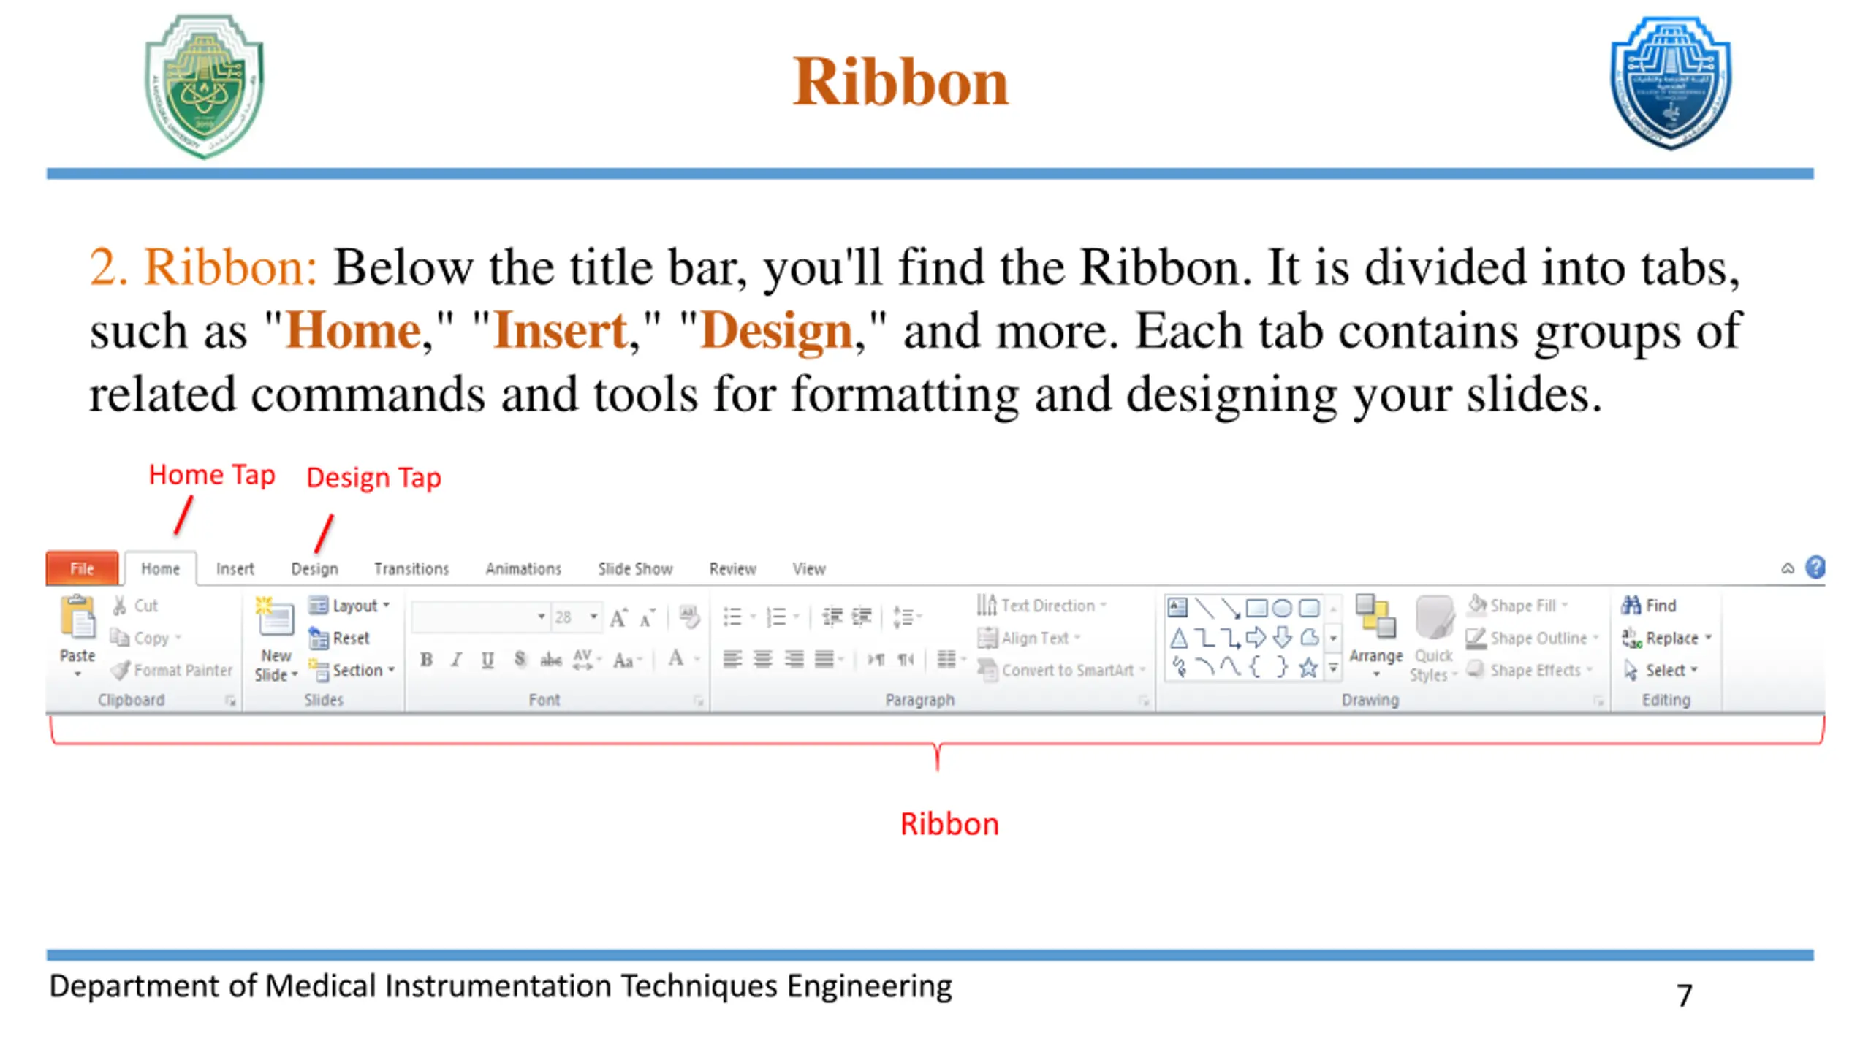
Task: Click the Paste clipboard icon
Action: coord(77,617)
